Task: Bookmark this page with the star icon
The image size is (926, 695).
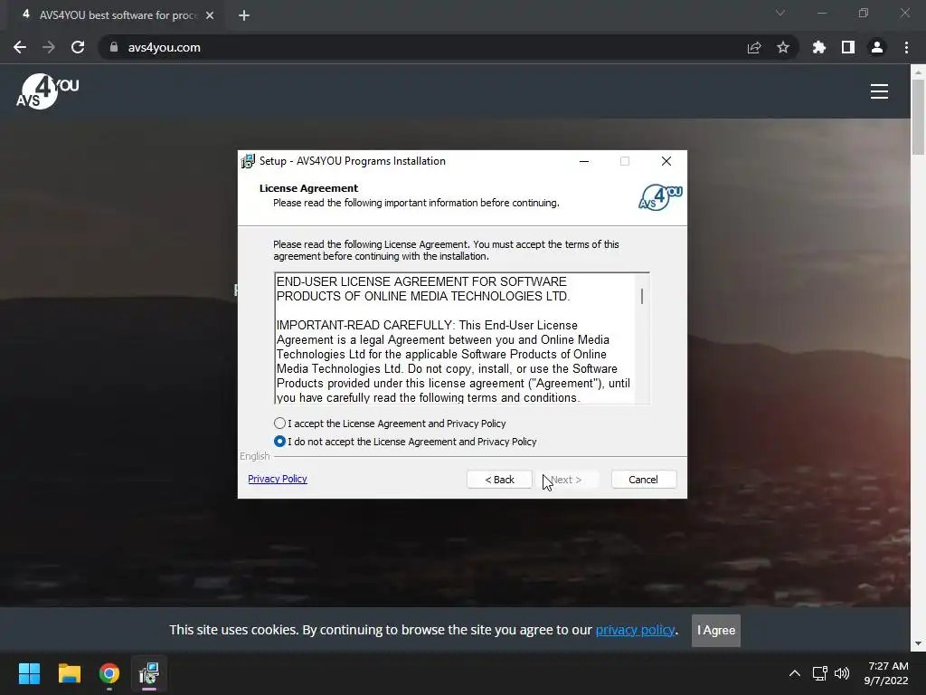Action: (783, 47)
